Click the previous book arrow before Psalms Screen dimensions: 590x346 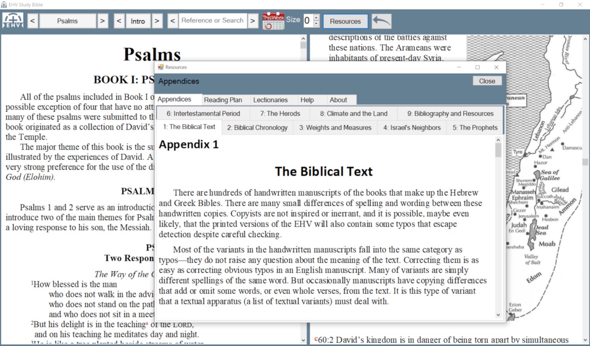[x=32, y=20]
